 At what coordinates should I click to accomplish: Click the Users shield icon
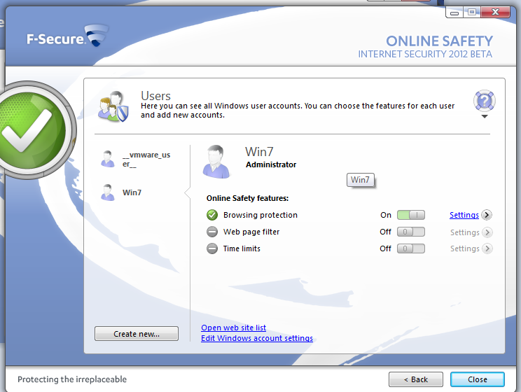click(113, 106)
